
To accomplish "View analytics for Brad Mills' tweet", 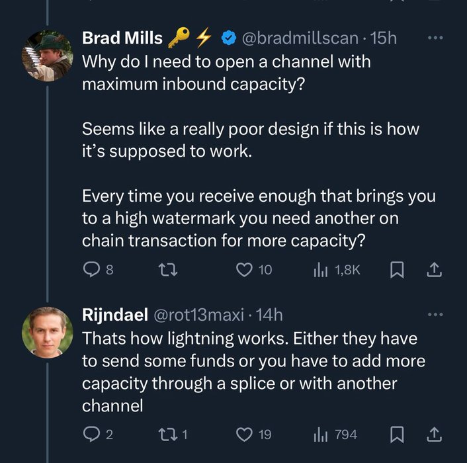I will [x=320, y=270].
